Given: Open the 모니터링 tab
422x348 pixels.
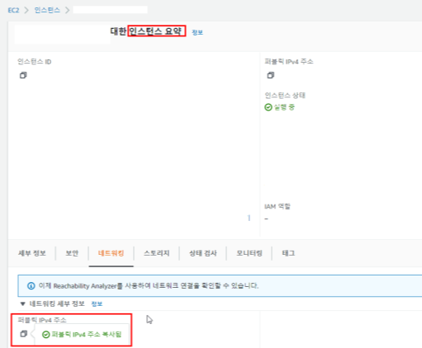Looking at the screenshot, I should click(249, 253).
